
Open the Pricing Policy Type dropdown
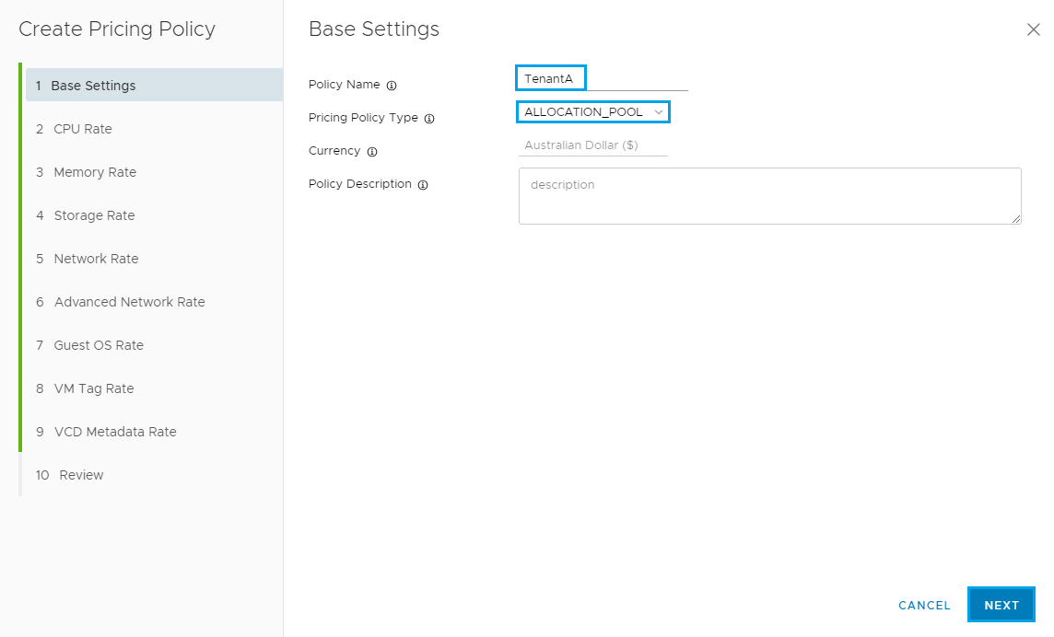pos(592,112)
